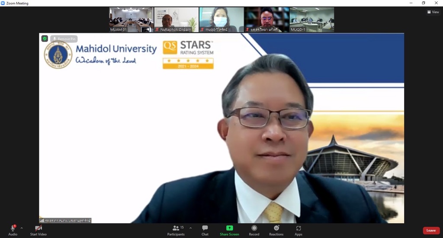Expand the arrow next to Participants
This screenshot has height=238, width=443.
pos(190,228)
